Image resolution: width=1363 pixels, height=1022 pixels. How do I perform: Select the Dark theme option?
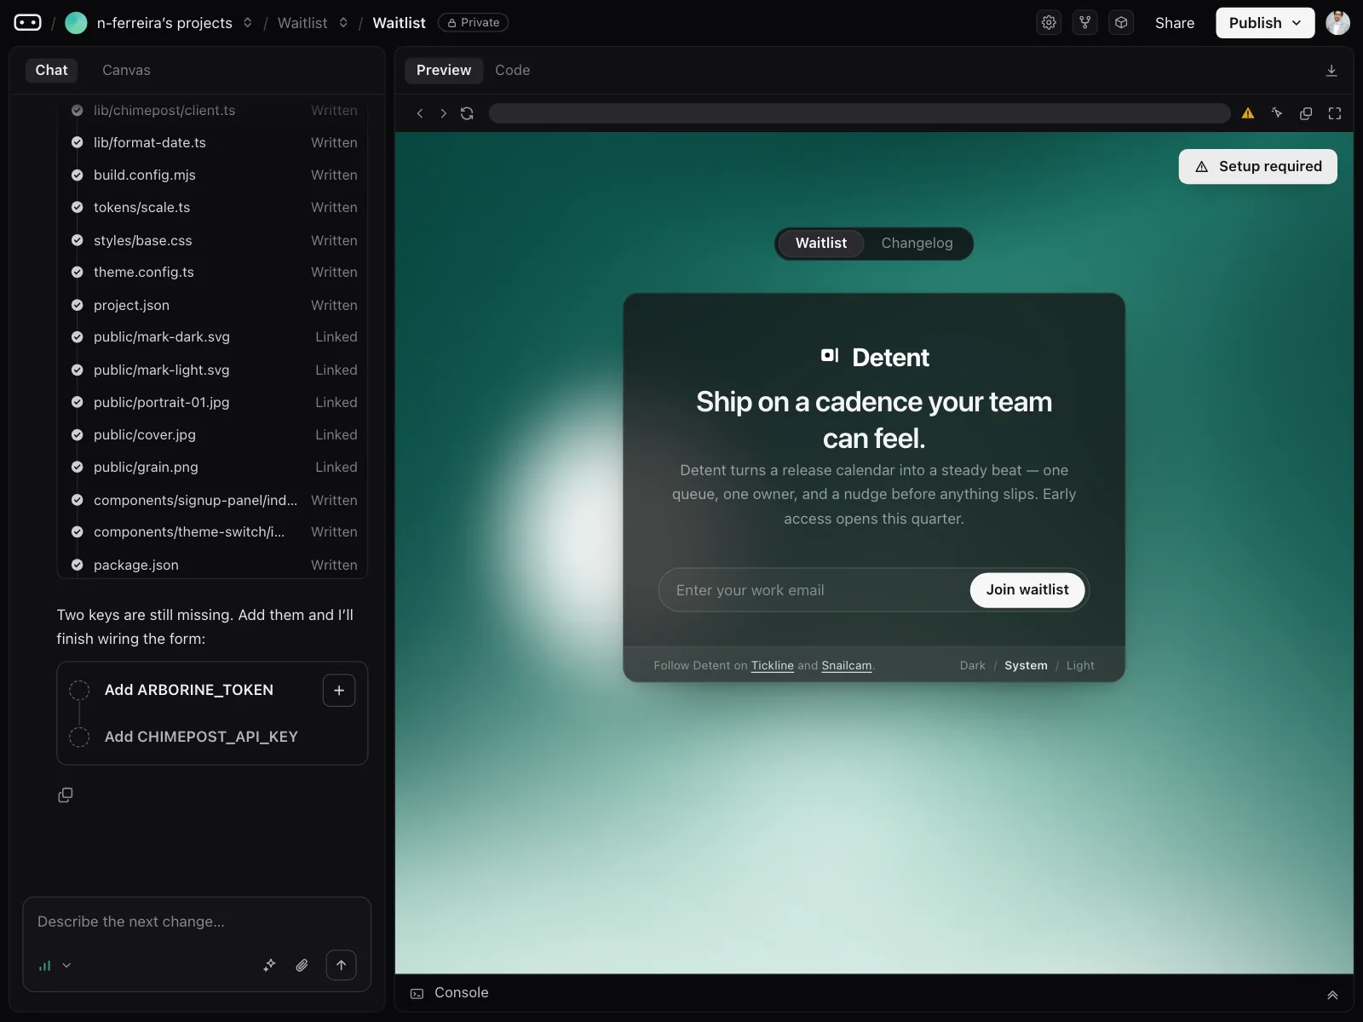pyautogui.click(x=972, y=665)
